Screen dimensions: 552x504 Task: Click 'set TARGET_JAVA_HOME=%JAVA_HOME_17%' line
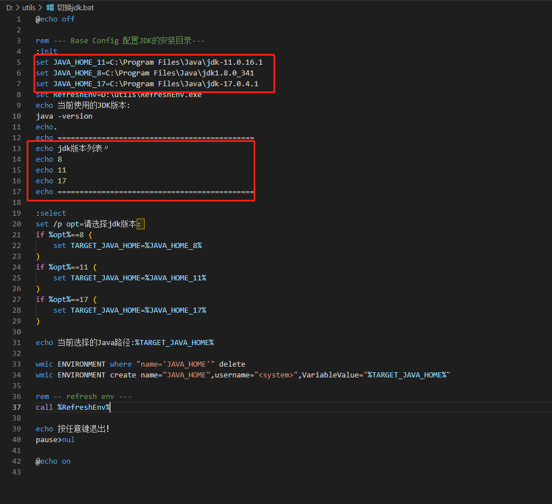coord(129,310)
